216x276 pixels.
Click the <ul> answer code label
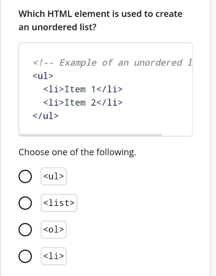click(54, 176)
